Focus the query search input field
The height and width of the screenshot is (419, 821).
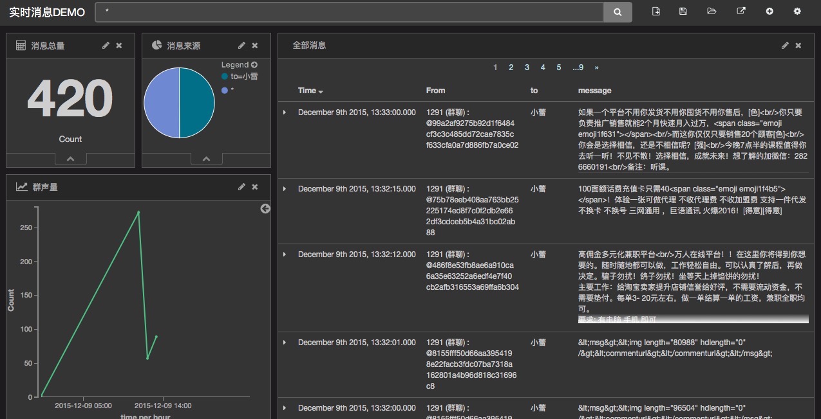(x=348, y=12)
